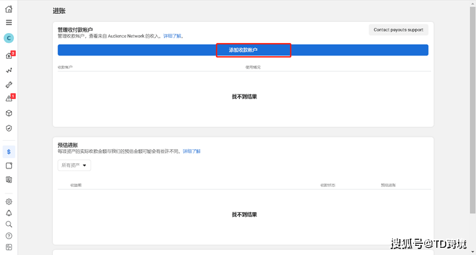The width and height of the screenshot is (476, 255).
Task: Click the 管理收付款帐户 heading
Action: 75,30
